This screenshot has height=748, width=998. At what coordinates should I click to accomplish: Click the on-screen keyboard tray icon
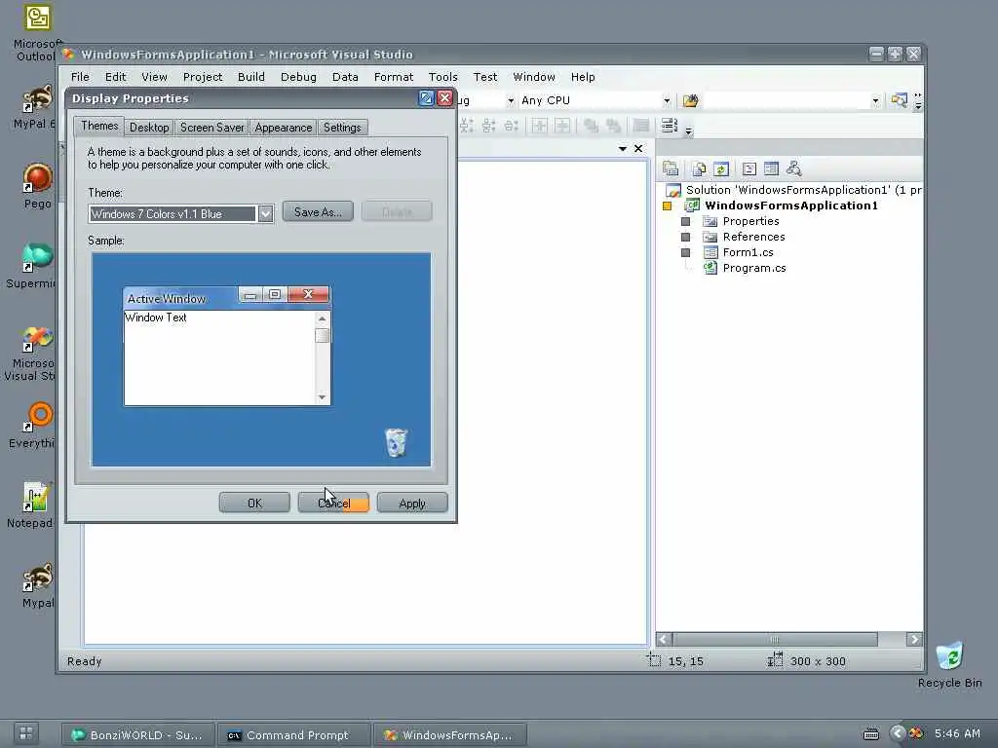pos(870,734)
